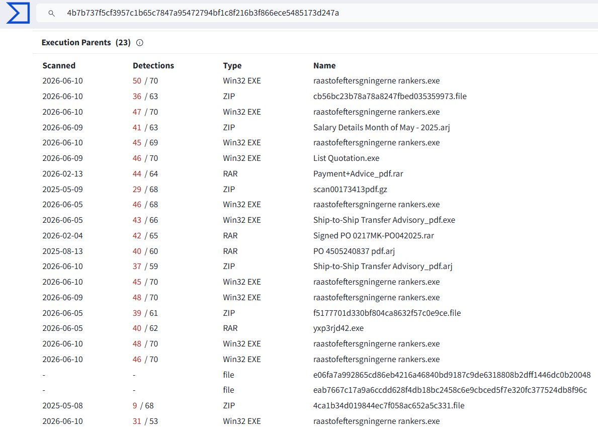Click detection count 43 / 66
Screen dimensions: 598x434
(x=145, y=220)
